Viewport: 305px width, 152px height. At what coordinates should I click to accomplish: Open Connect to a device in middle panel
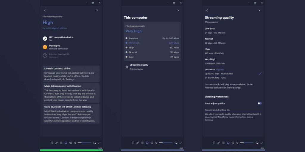pyautogui.click(x=152, y=143)
